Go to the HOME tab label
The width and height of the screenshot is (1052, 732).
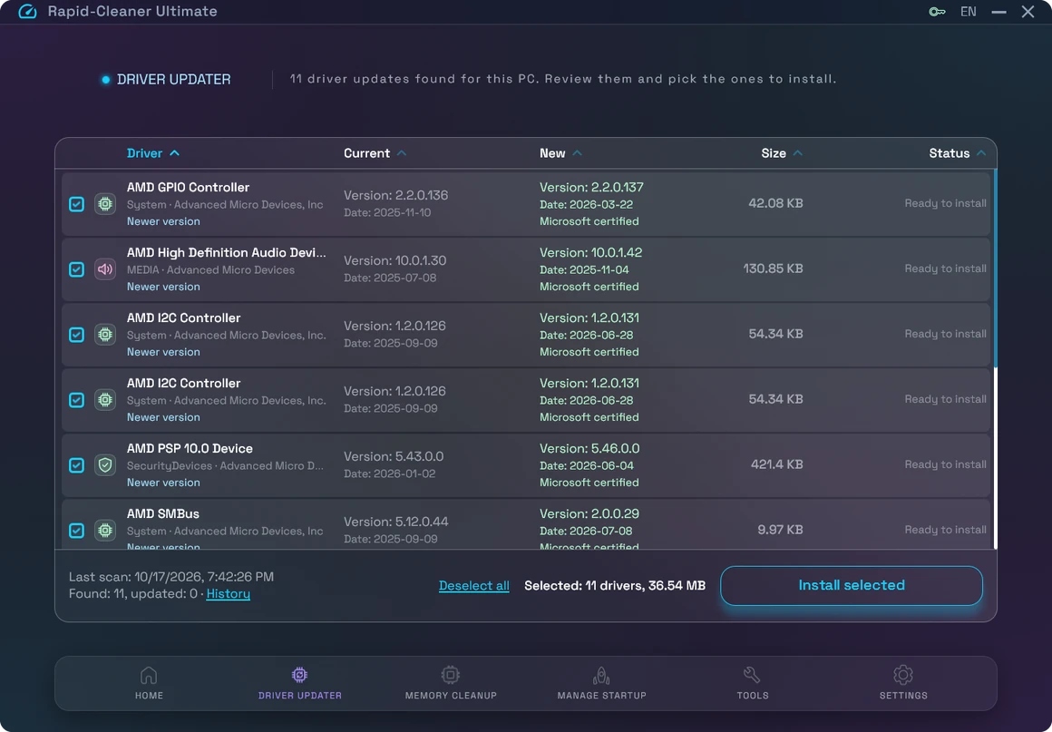coord(149,696)
